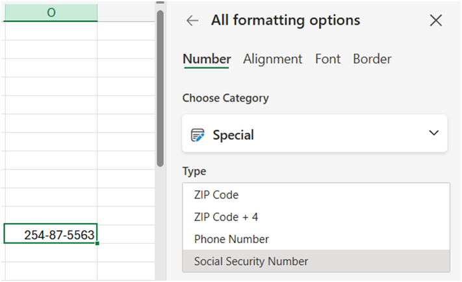Select Social Security Number type
Image resolution: width=462 pixels, height=282 pixels.
coord(316,261)
